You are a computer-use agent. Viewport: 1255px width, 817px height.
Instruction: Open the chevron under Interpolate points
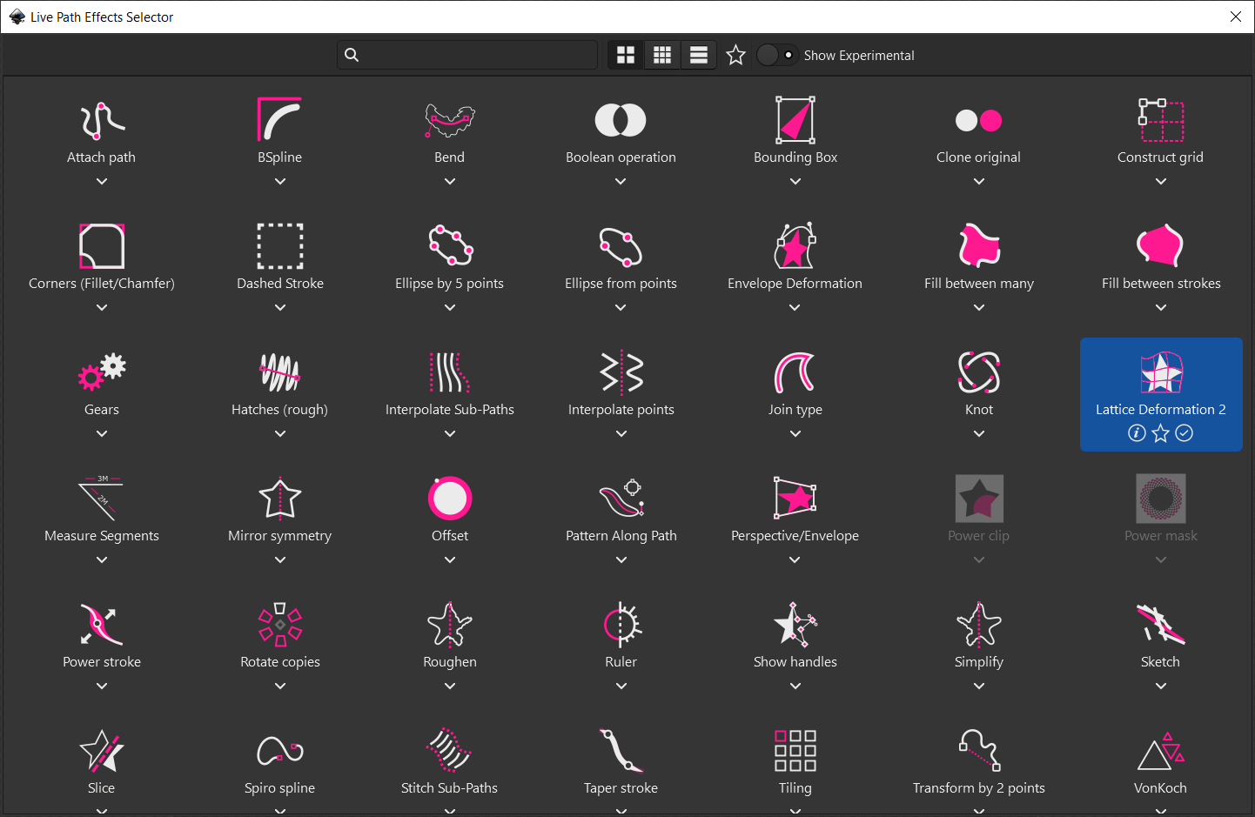coord(621,434)
